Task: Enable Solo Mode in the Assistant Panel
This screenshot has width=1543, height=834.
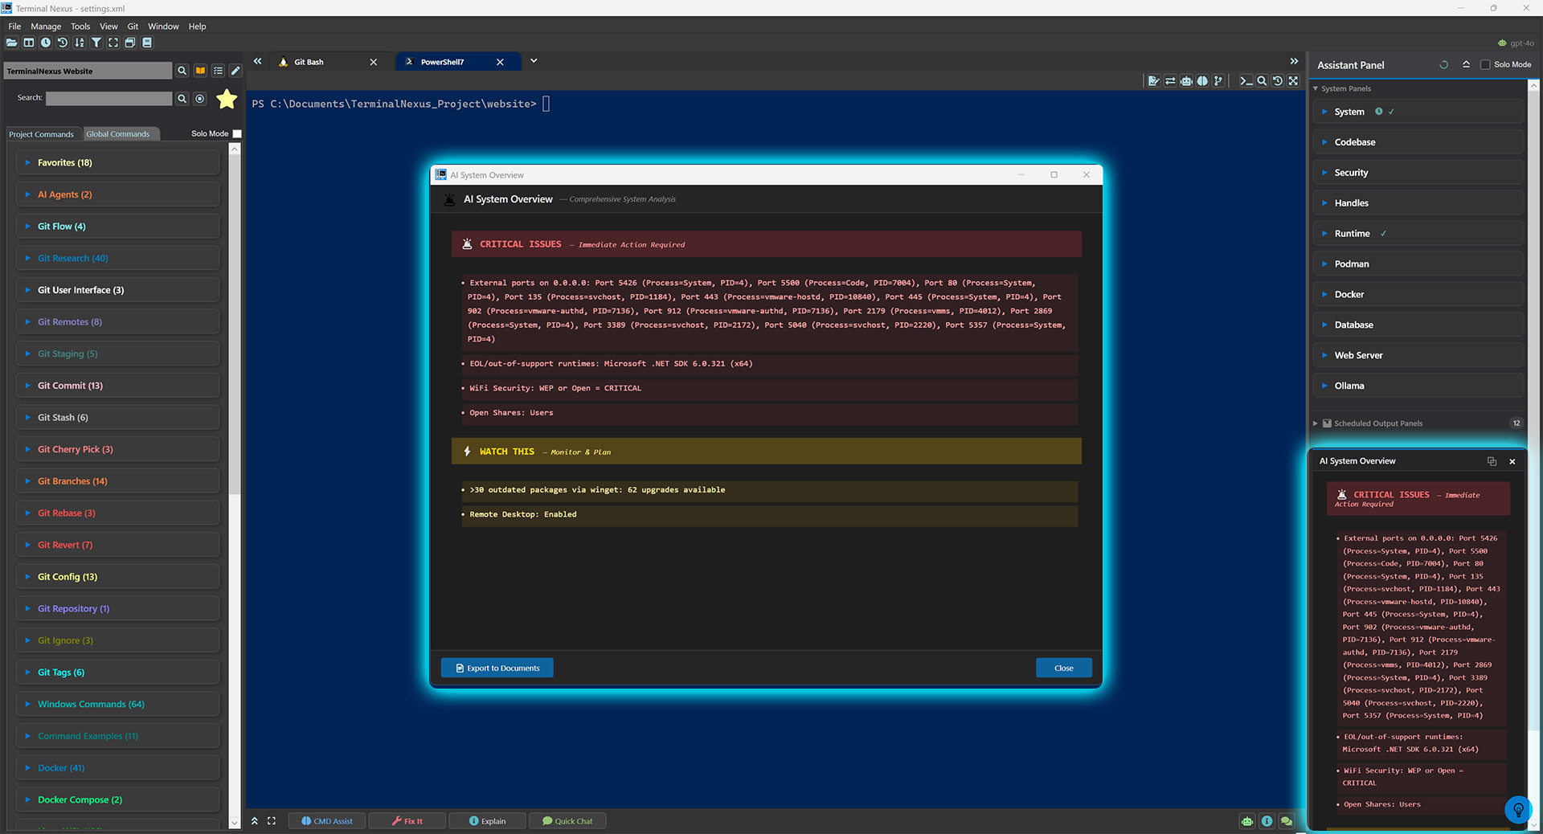Action: [1486, 64]
